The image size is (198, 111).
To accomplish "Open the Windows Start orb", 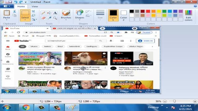I will (6, 108).
